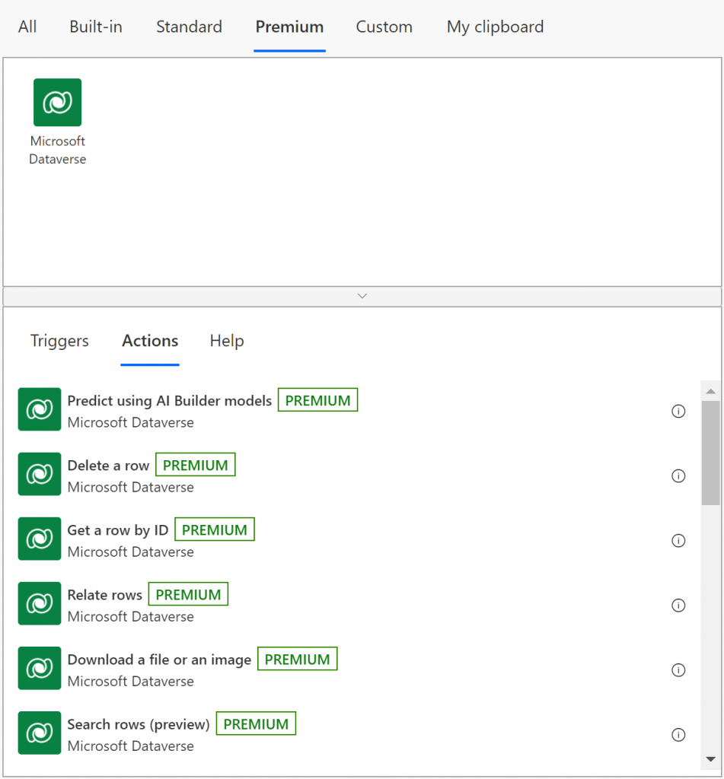
Task: Click the Relate rows Dataverse icon
Action: (40, 603)
